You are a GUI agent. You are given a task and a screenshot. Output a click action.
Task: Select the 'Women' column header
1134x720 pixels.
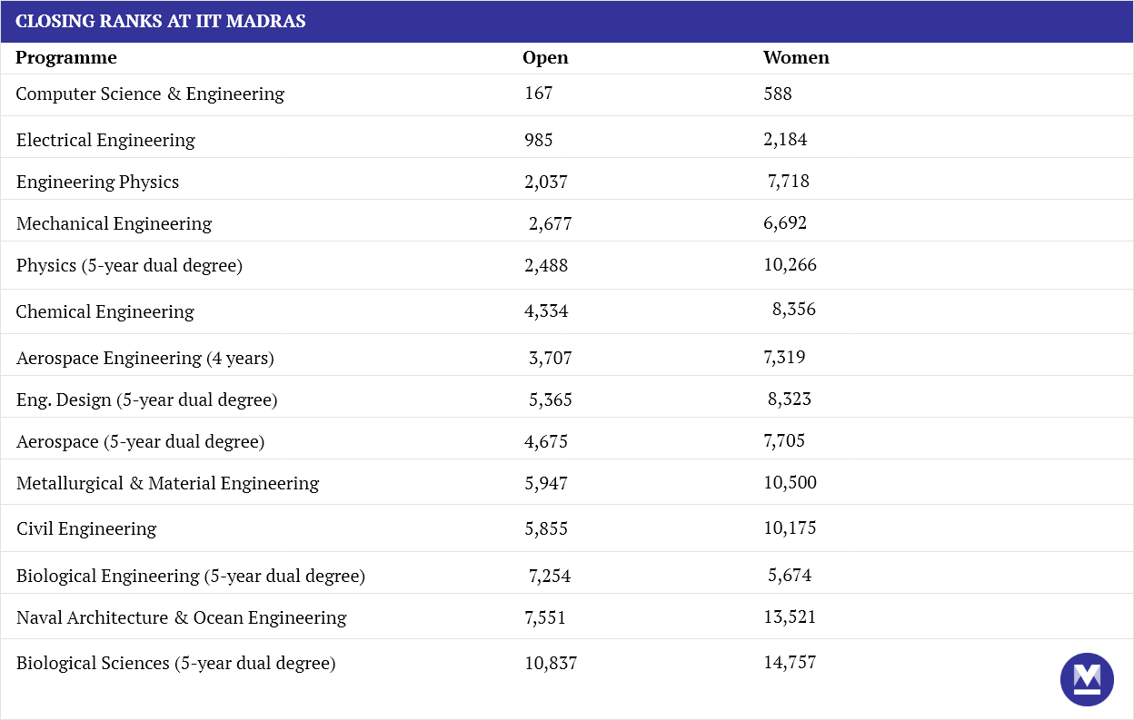796,57
